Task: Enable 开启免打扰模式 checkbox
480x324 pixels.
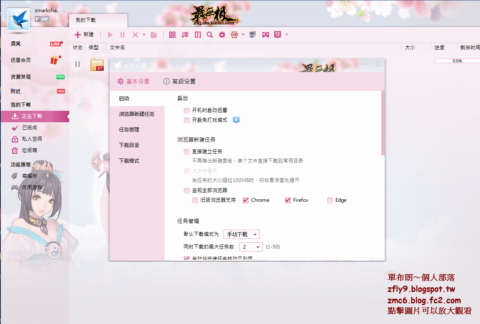Action: point(186,120)
